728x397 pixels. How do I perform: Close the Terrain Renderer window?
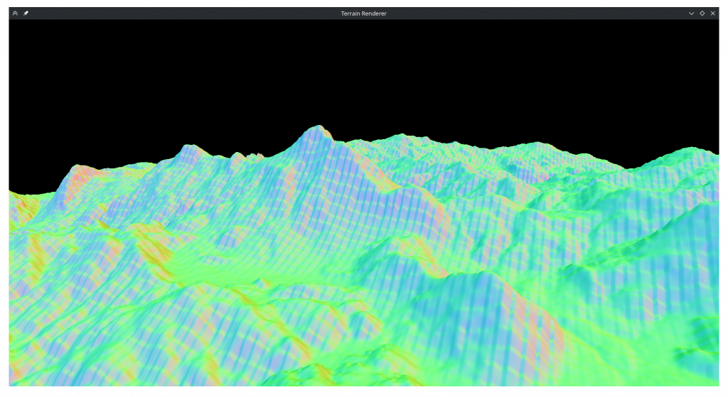coord(712,13)
